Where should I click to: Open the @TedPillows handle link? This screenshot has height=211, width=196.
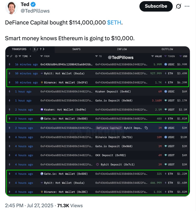coord(35,11)
